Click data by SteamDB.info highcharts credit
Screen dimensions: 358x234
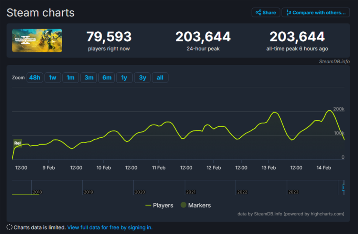tap(291, 214)
